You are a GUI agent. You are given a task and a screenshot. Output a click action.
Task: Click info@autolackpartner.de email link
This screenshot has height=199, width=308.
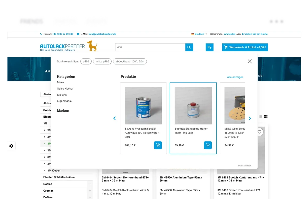point(102,34)
